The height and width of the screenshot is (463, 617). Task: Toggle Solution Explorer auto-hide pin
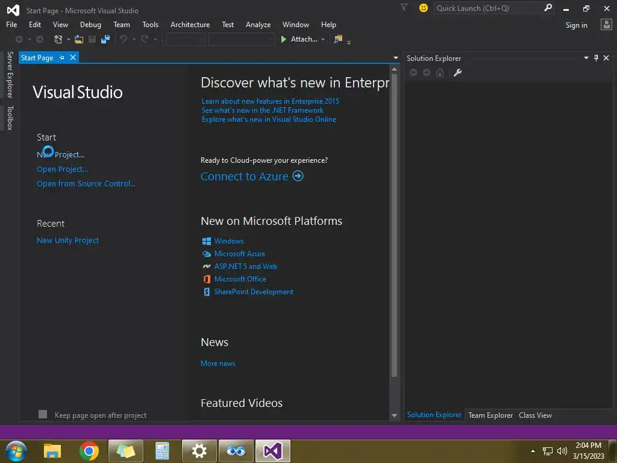pos(596,58)
